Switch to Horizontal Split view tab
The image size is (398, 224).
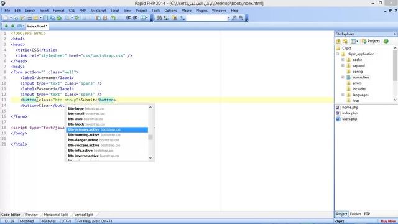click(56, 215)
